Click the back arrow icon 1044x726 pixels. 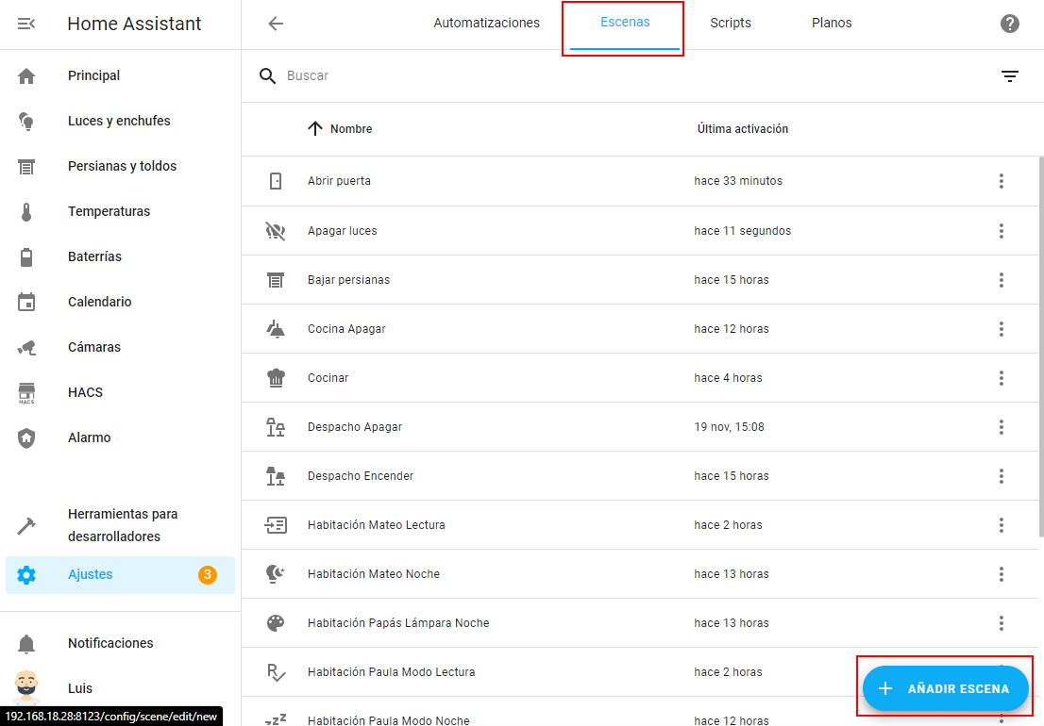tap(276, 24)
